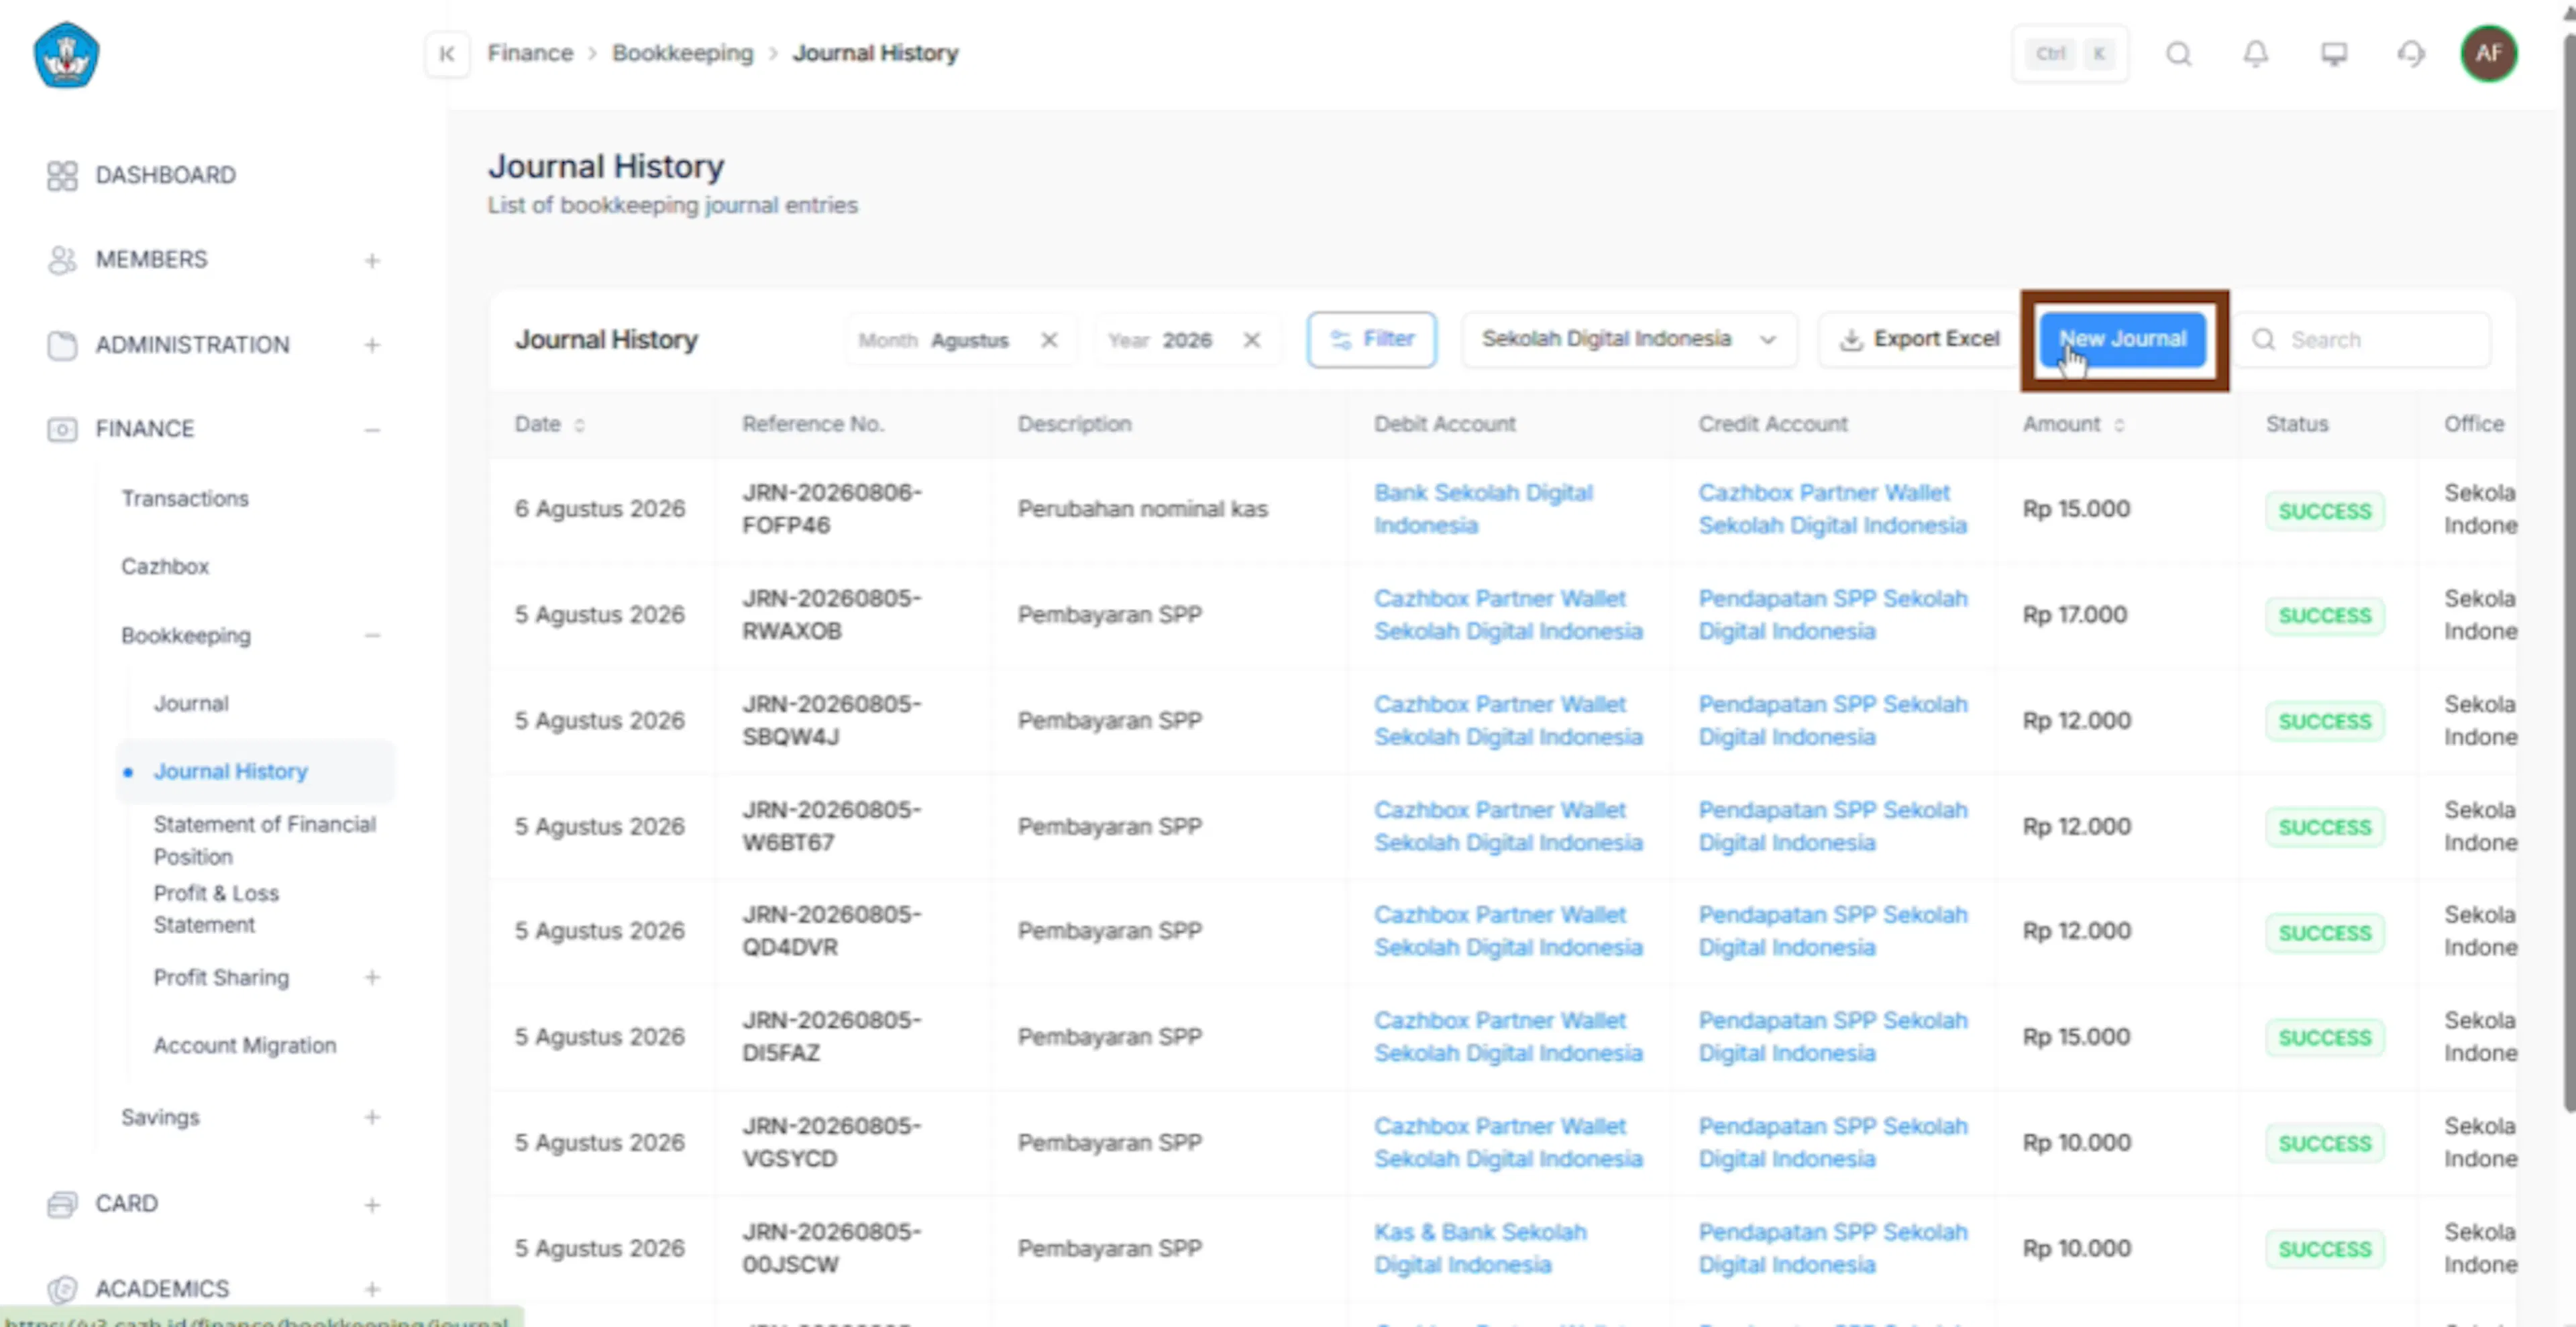Click the Members people icon
Image resolution: width=2576 pixels, height=1327 pixels.
point(62,260)
